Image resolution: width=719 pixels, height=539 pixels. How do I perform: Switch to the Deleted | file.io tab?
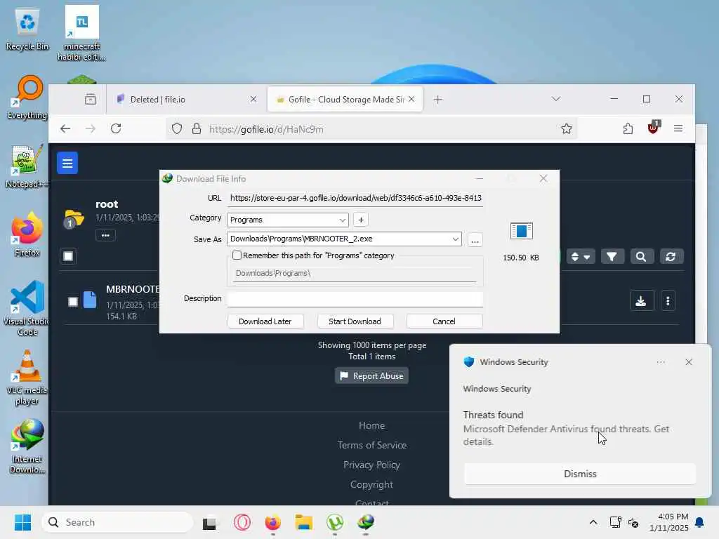click(183, 100)
